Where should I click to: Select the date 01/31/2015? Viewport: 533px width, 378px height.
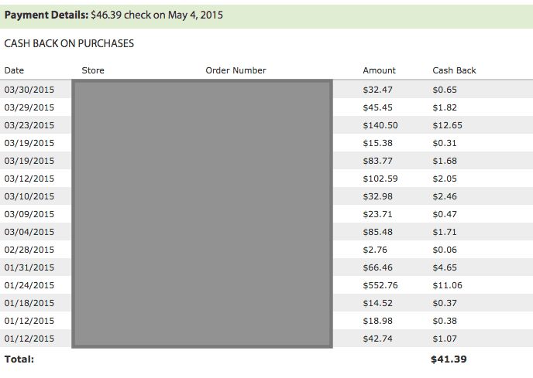click(x=29, y=267)
